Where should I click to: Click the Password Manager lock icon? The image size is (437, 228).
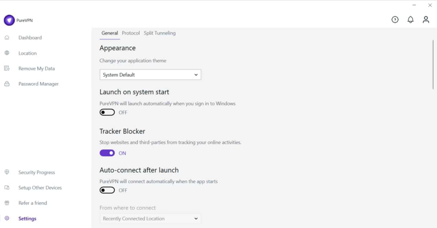click(x=7, y=84)
